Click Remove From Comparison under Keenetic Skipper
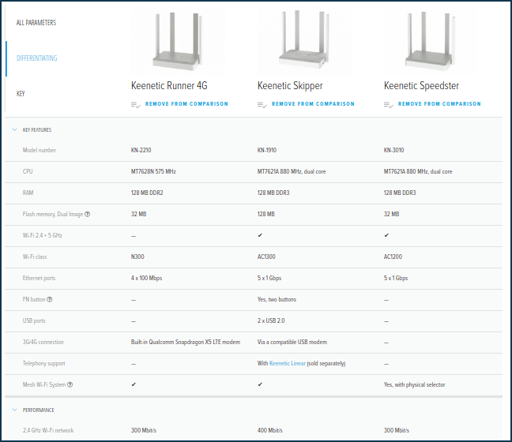The image size is (512, 442). [x=313, y=104]
